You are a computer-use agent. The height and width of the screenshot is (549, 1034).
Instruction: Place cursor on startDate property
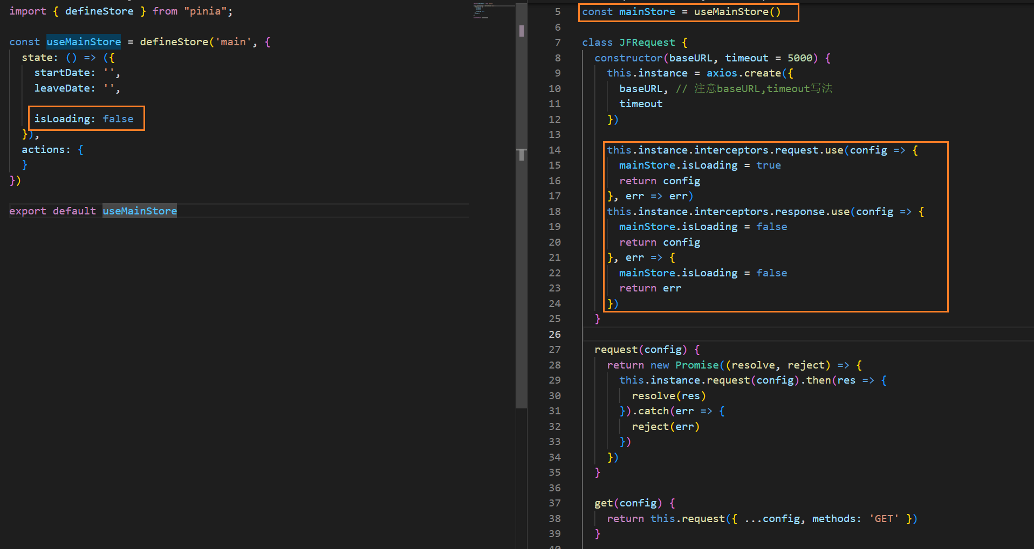[x=62, y=73]
